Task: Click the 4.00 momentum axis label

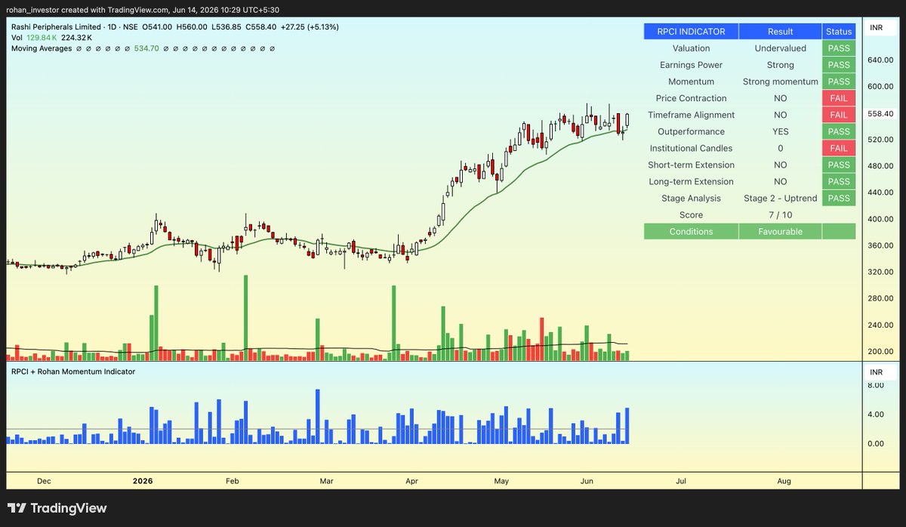Action: [875, 415]
